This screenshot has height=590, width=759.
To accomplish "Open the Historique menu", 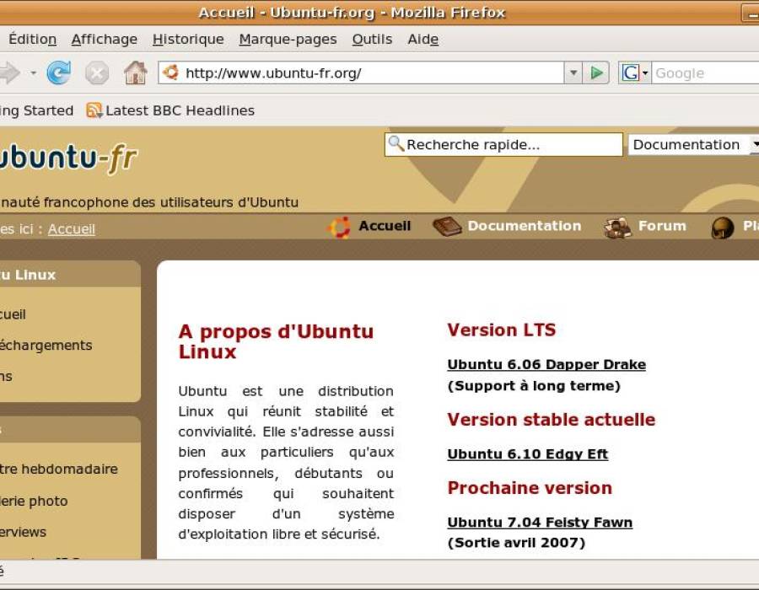I will 188,39.
